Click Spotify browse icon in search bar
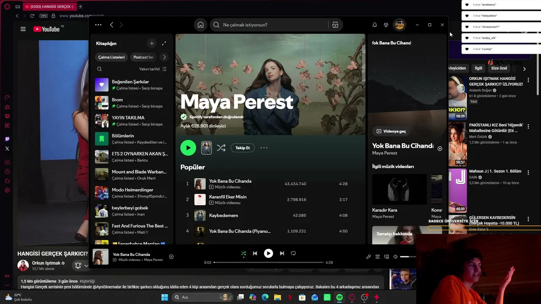Screen dimensions: 541x304 335,25
